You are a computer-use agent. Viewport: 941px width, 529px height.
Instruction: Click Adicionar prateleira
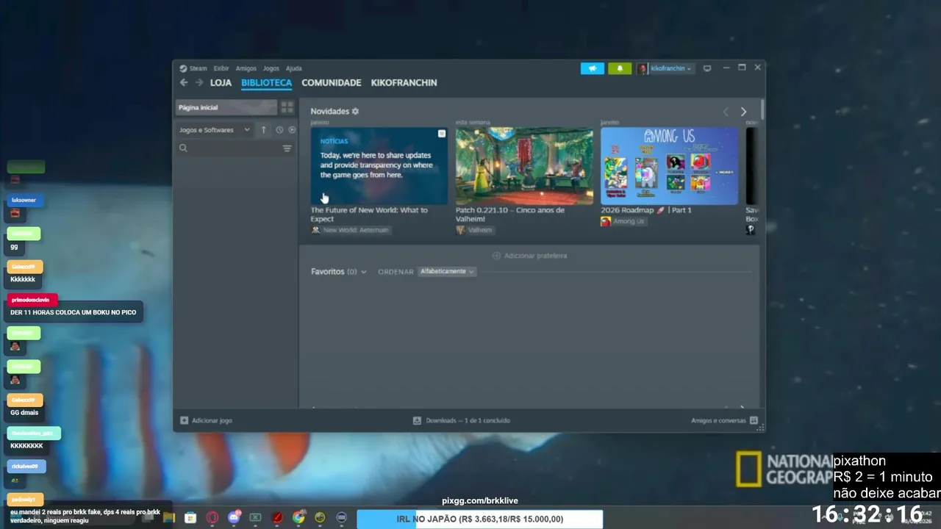529,256
